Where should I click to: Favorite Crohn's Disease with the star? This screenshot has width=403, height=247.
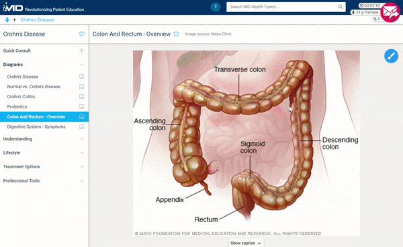pos(81,34)
